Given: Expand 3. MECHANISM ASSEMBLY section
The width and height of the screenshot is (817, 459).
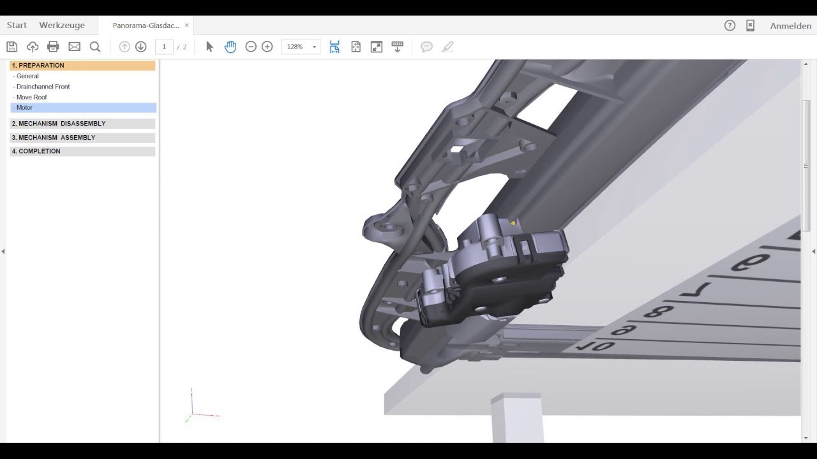Looking at the screenshot, I should [82, 138].
